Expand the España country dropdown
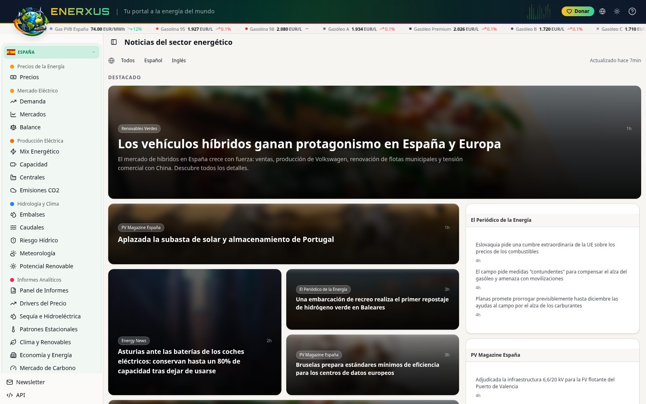Screen dimensions: 646x404 point(51,52)
